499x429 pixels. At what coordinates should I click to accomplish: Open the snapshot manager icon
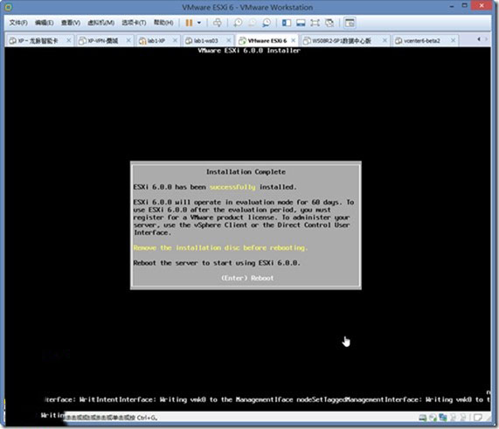pyautogui.click(x=267, y=23)
